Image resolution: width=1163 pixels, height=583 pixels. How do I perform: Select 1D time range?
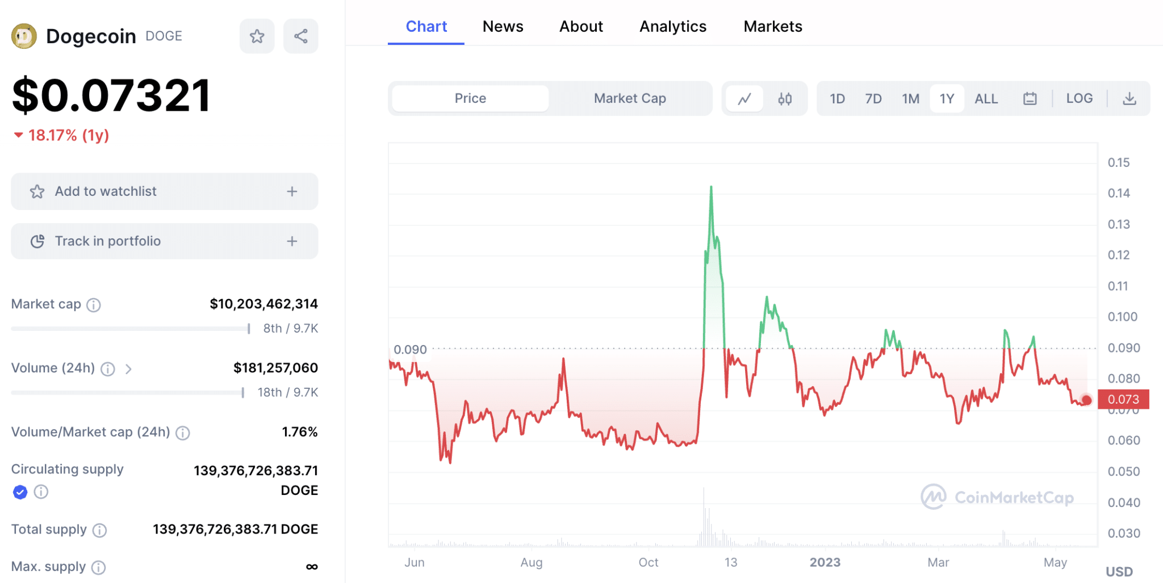tap(837, 99)
